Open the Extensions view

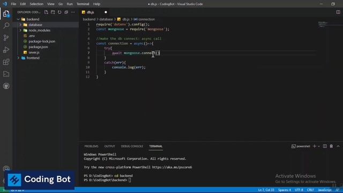[6, 62]
